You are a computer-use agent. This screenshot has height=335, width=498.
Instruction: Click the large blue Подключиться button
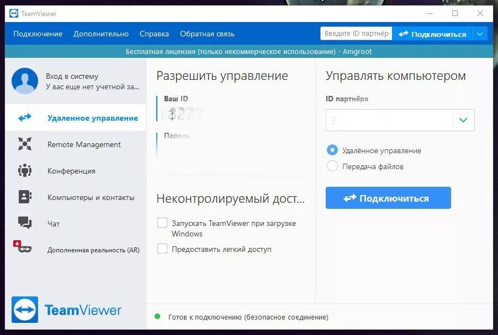tap(388, 198)
